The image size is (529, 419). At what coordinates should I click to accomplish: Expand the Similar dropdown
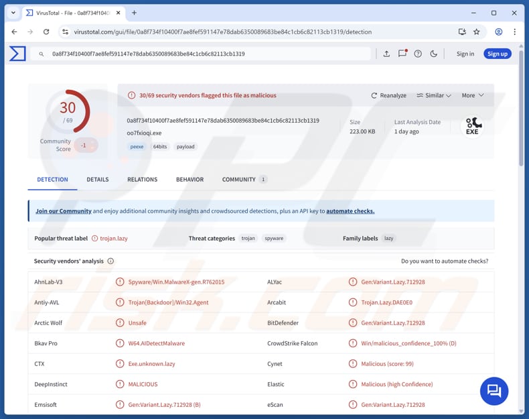point(434,96)
